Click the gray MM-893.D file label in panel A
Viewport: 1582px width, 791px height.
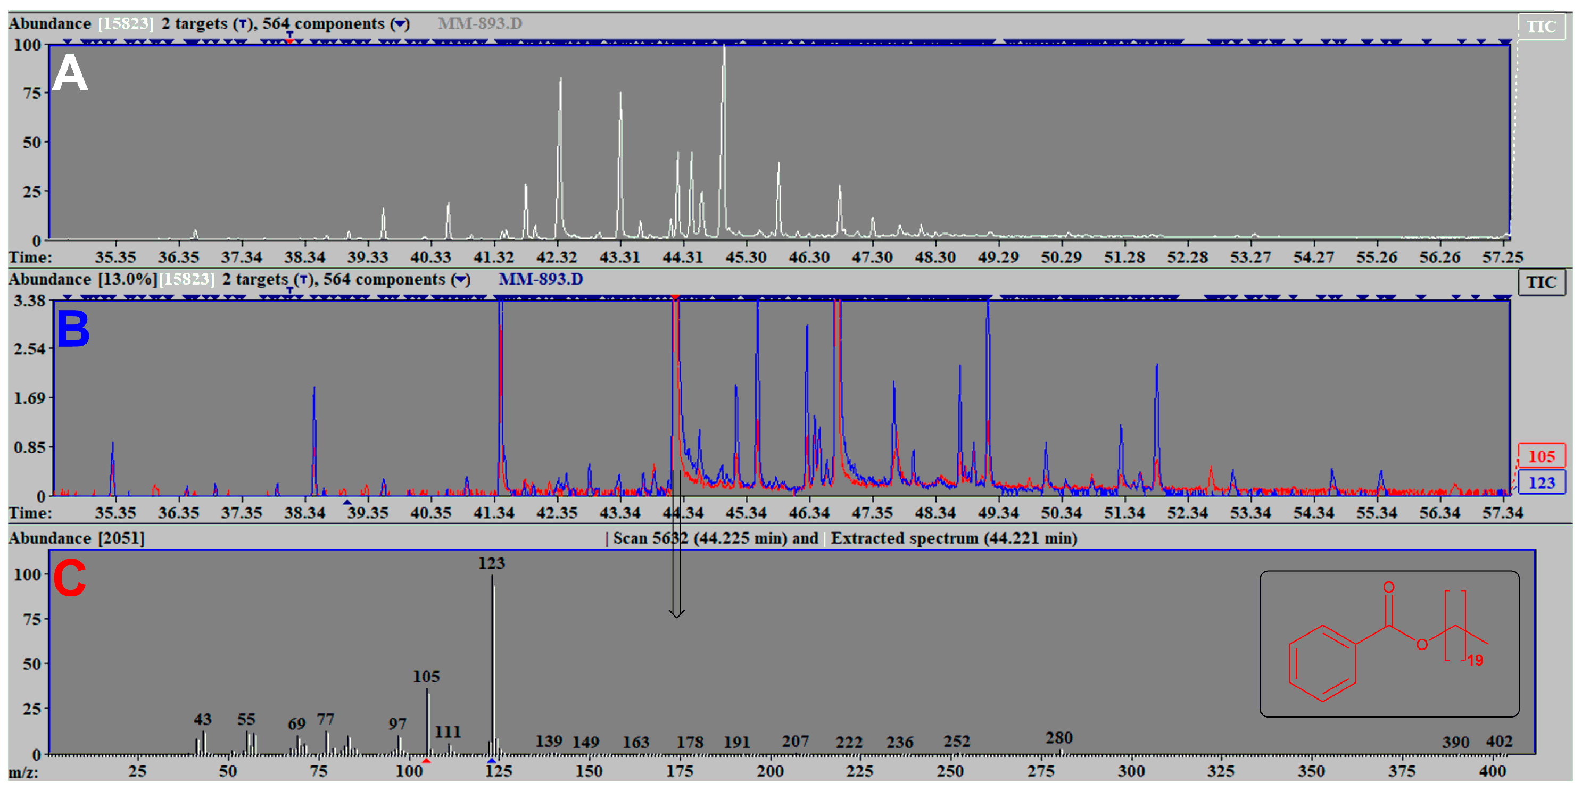click(x=479, y=23)
